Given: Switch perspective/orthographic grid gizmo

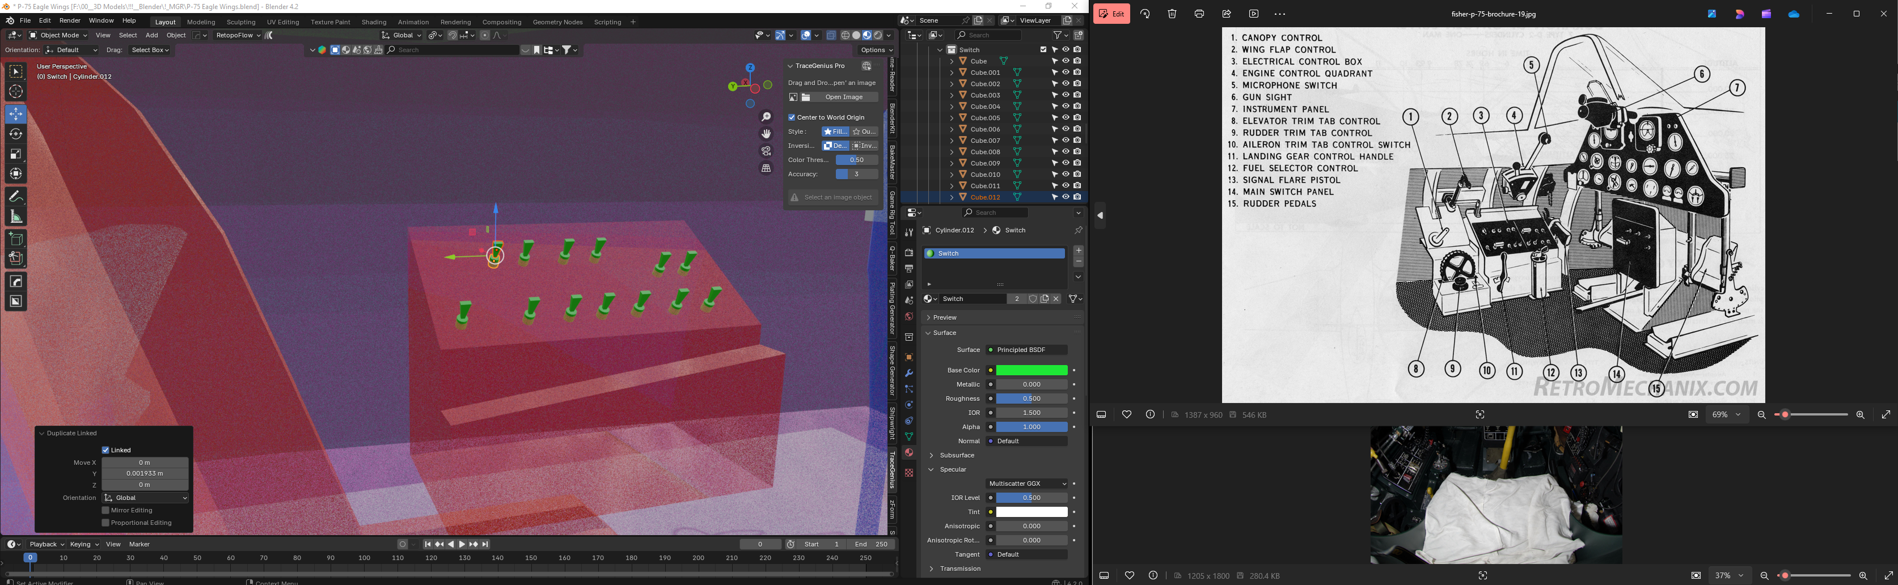Looking at the screenshot, I should (x=766, y=168).
